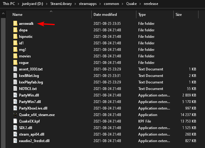
Task: Sort files by Size column header
Action: (x=179, y=15)
